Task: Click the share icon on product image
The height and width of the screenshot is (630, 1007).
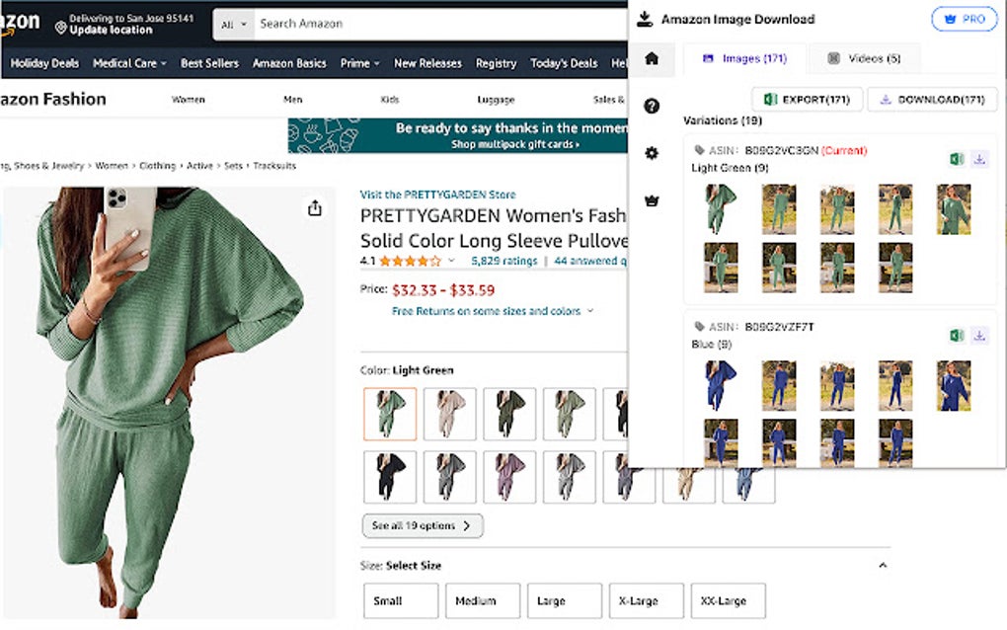Action: 315,208
